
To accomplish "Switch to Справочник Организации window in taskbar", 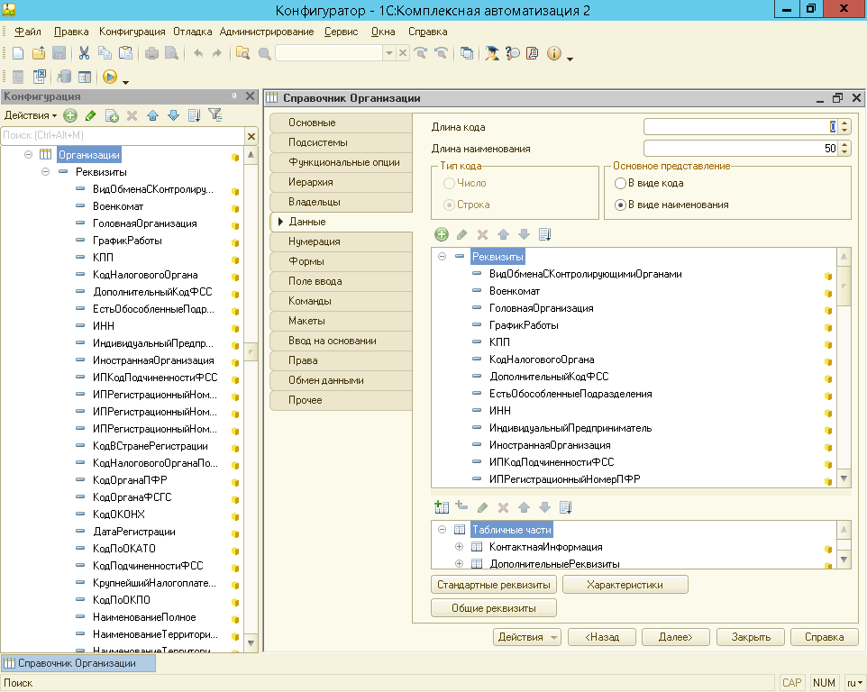I will pos(78,663).
